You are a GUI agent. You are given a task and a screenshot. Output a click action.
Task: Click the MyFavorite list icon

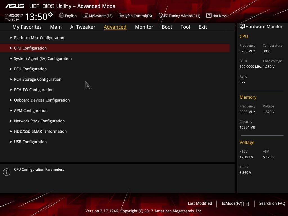point(85,16)
